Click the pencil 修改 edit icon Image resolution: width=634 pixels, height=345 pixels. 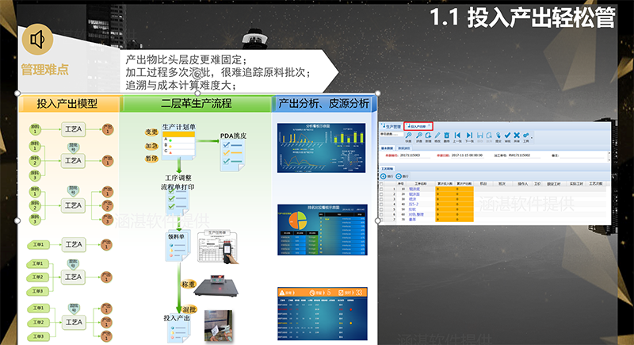point(436,136)
